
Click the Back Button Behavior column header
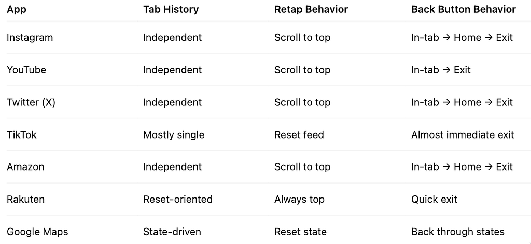tap(463, 9)
